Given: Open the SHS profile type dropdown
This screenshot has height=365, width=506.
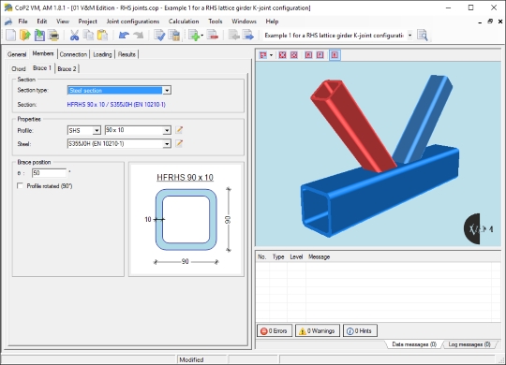Looking at the screenshot, I should click(x=97, y=131).
